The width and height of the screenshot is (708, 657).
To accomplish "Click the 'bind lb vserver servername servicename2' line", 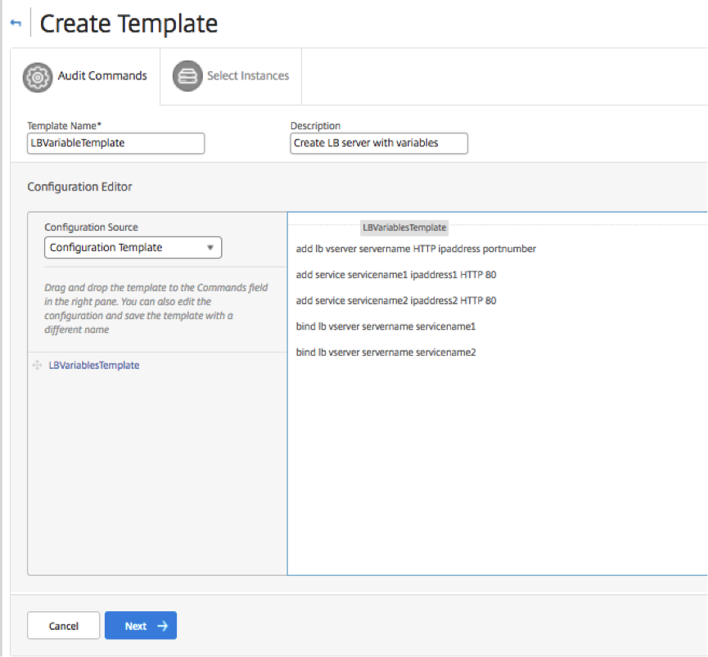I will tap(386, 353).
